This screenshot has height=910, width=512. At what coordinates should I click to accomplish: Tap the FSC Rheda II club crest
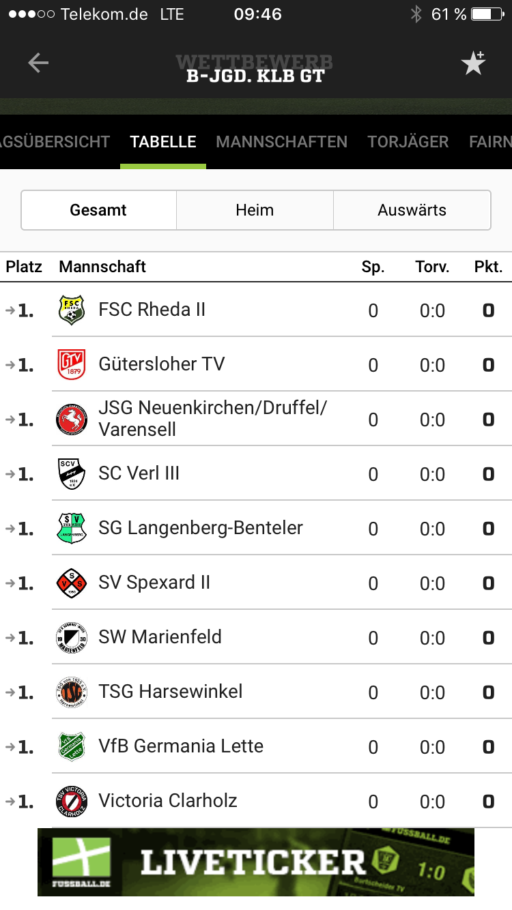[x=71, y=310]
